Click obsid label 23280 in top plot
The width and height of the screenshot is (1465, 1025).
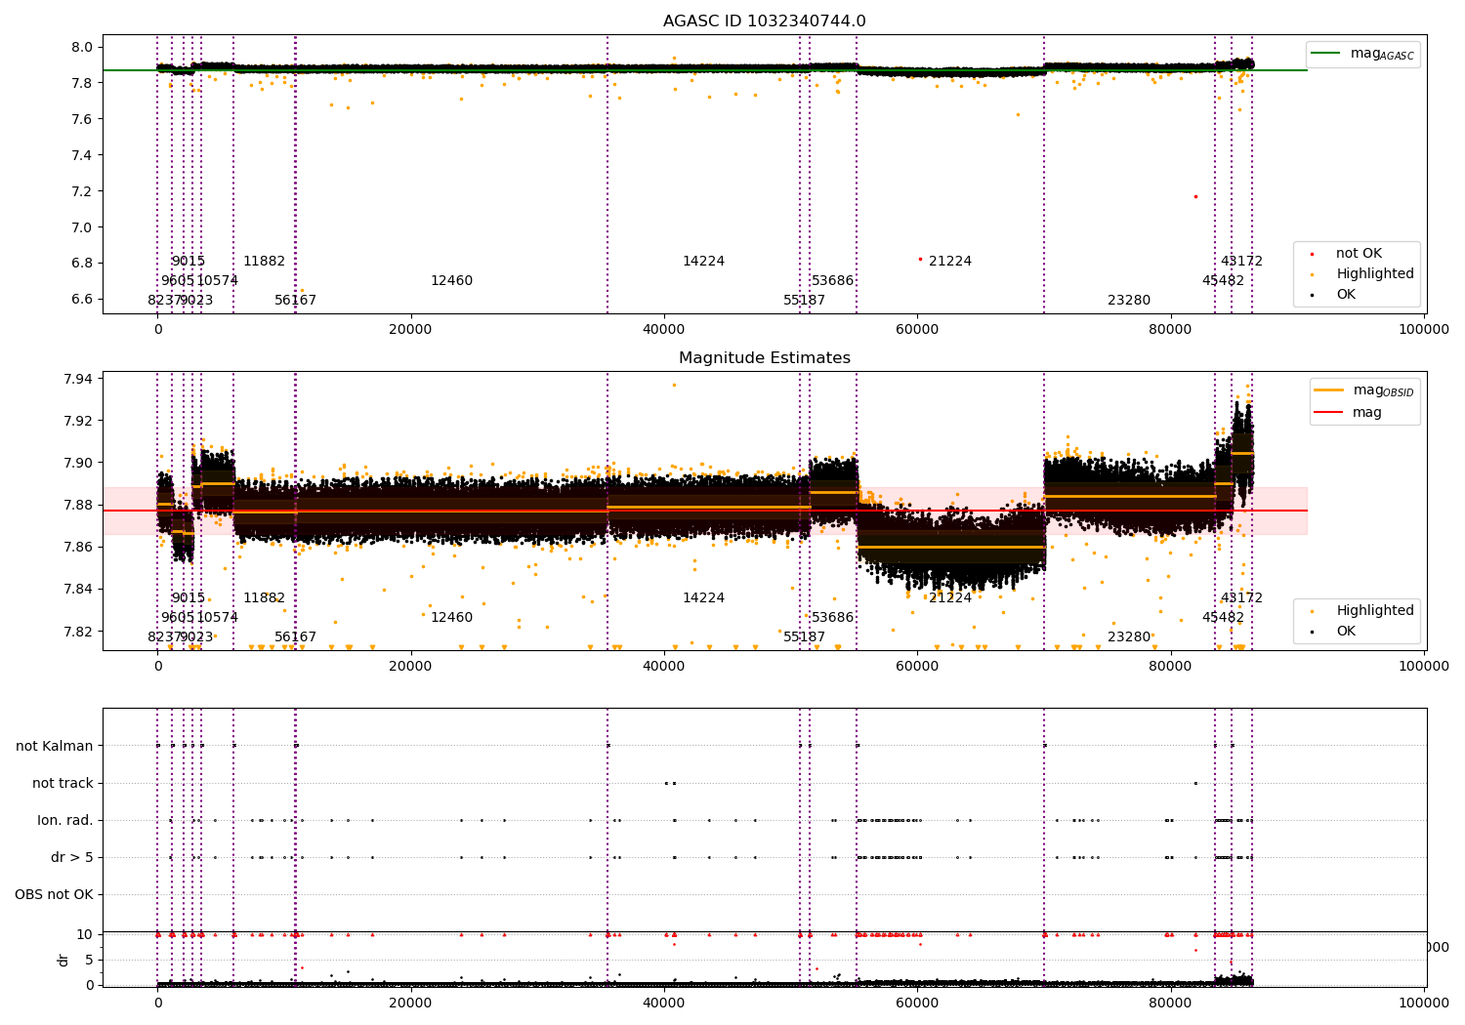pos(1129,301)
